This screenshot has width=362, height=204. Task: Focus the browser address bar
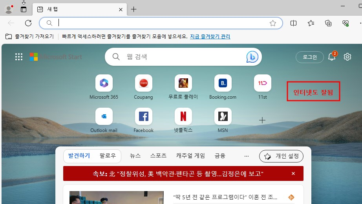(161, 23)
